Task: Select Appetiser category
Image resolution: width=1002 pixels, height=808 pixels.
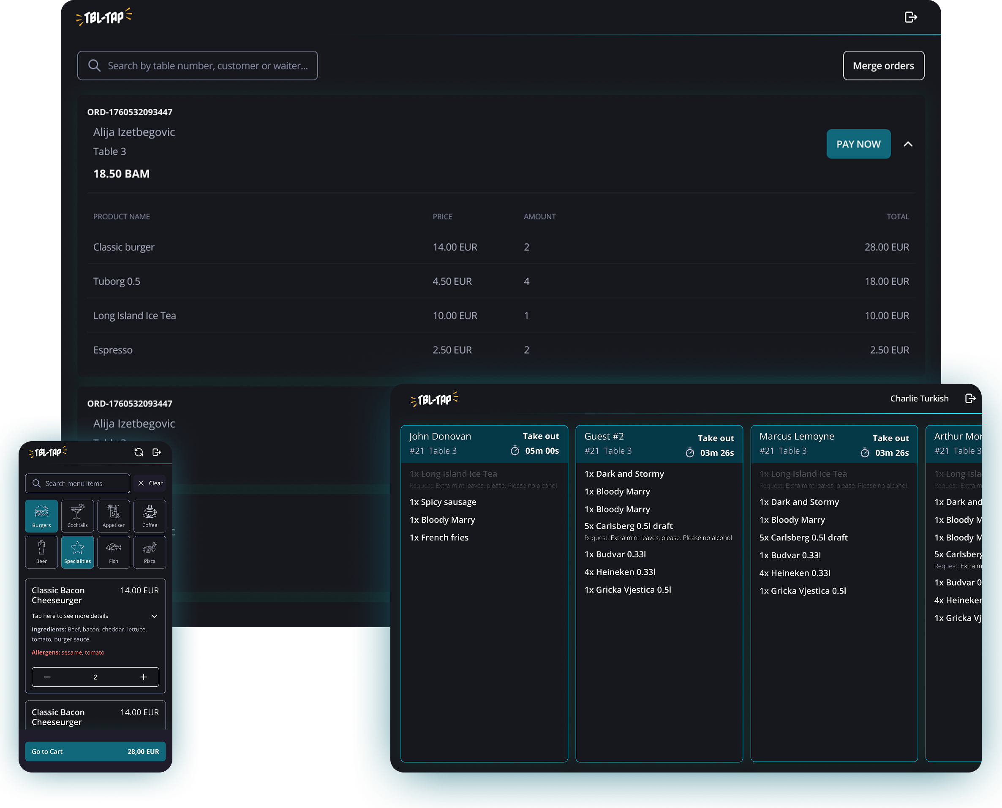Action: tap(114, 516)
